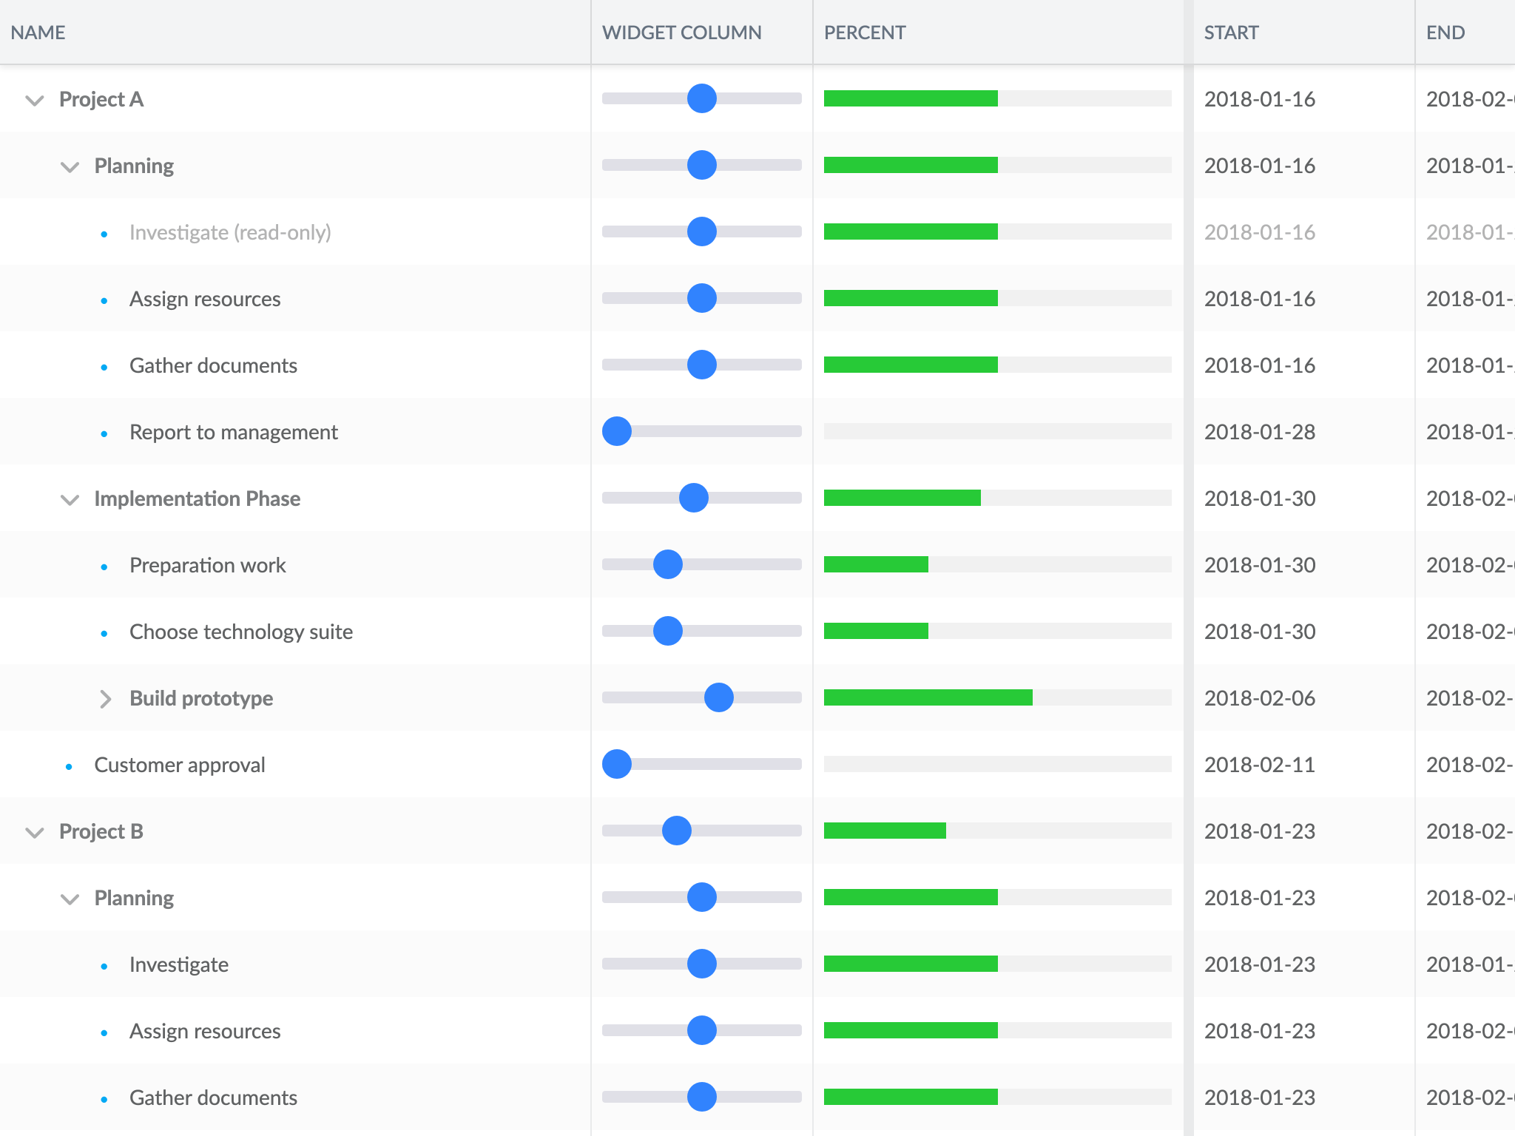Select the Customer approval task name
Image resolution: width=1515 pixels, height=1136 pixels.
(180, 765)
